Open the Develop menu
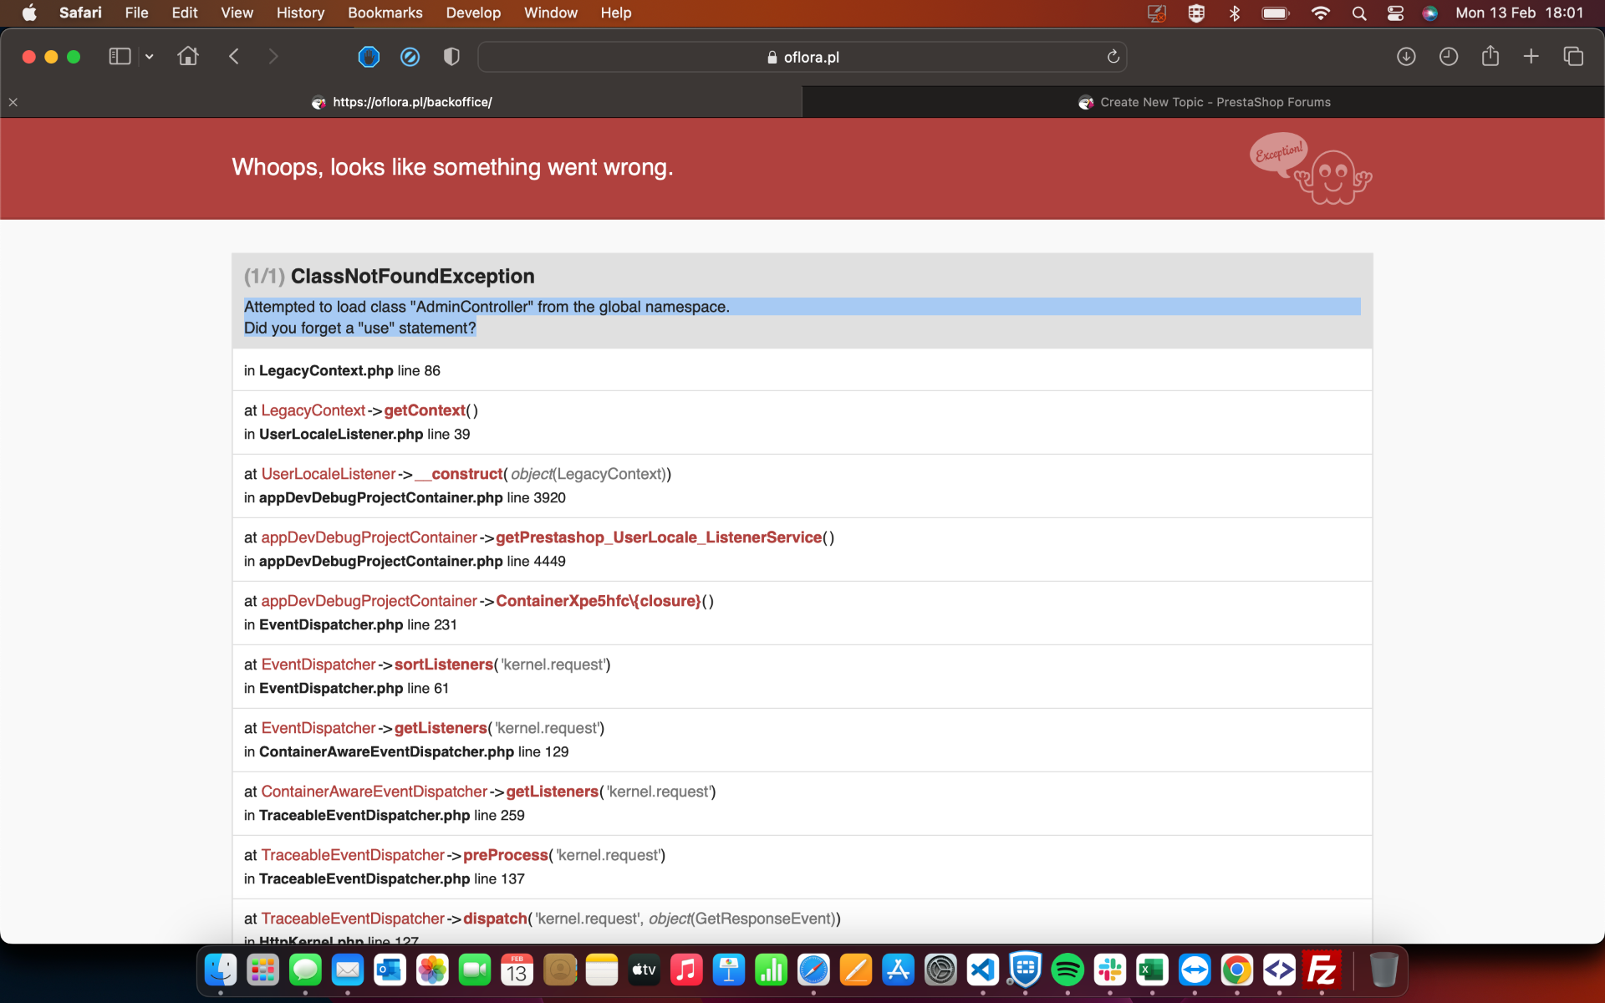This screenshot has height=1003, width=1605. [473, 13]
